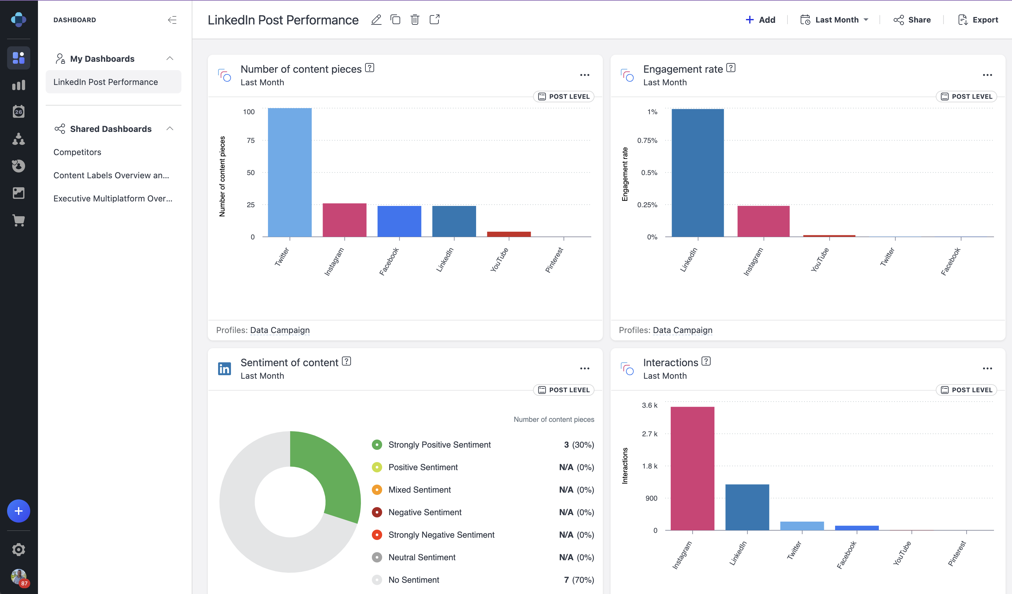Viewport: 1012px width, 594px height.
Task: Collapse the Shared Dashboards section
Action: [x=170, y=128]
